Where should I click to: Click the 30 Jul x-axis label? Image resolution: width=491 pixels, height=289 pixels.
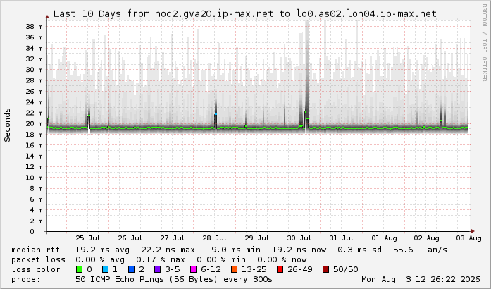pos(299,238)
